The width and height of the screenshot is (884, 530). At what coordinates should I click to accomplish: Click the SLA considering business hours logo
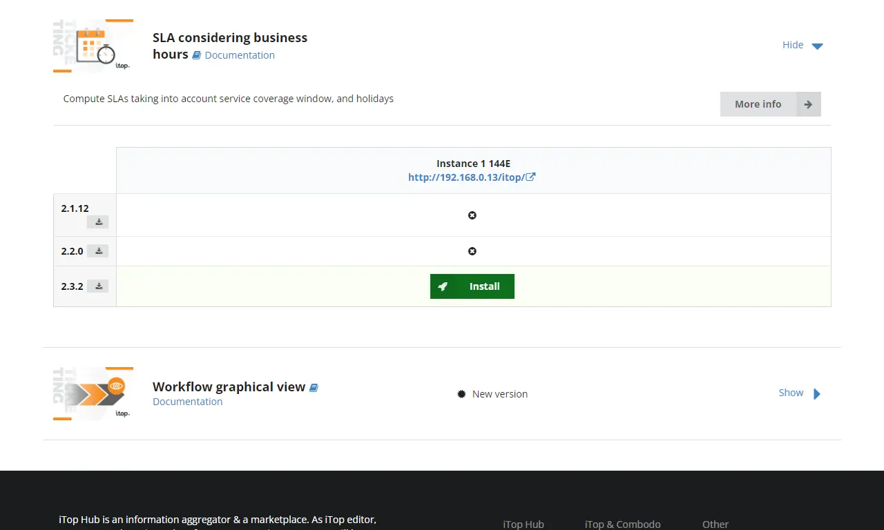tap(93, 46)
